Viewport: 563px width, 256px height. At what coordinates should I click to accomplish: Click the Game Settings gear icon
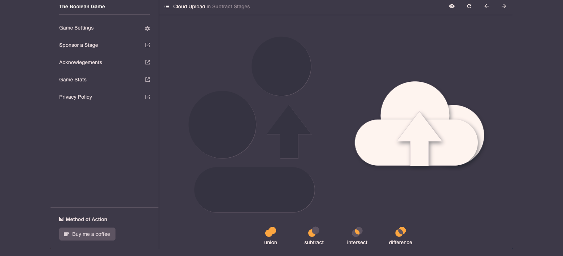coord(147,28)
